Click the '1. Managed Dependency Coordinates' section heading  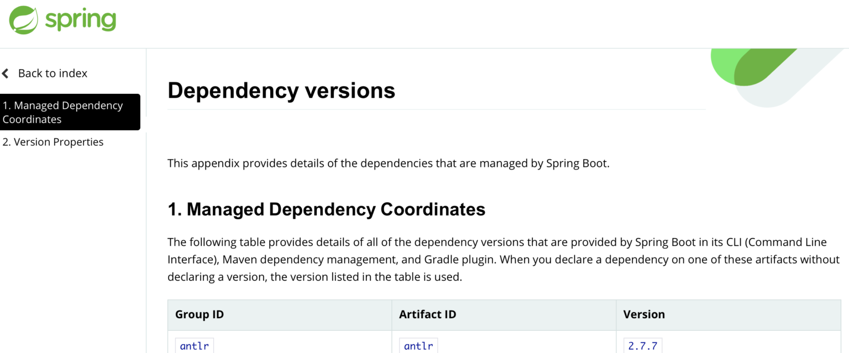(326, 209)
